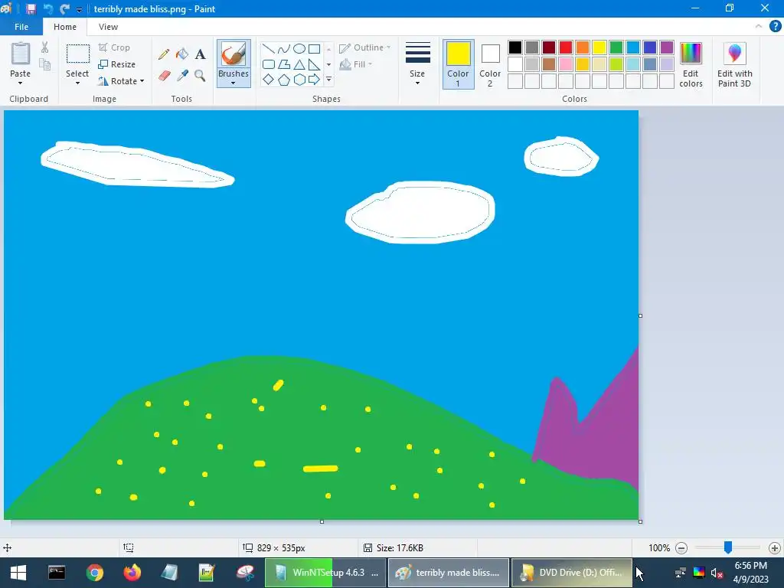784x588 pixels.
Task: Pick the green color swatch
Action: pos(616,47)
